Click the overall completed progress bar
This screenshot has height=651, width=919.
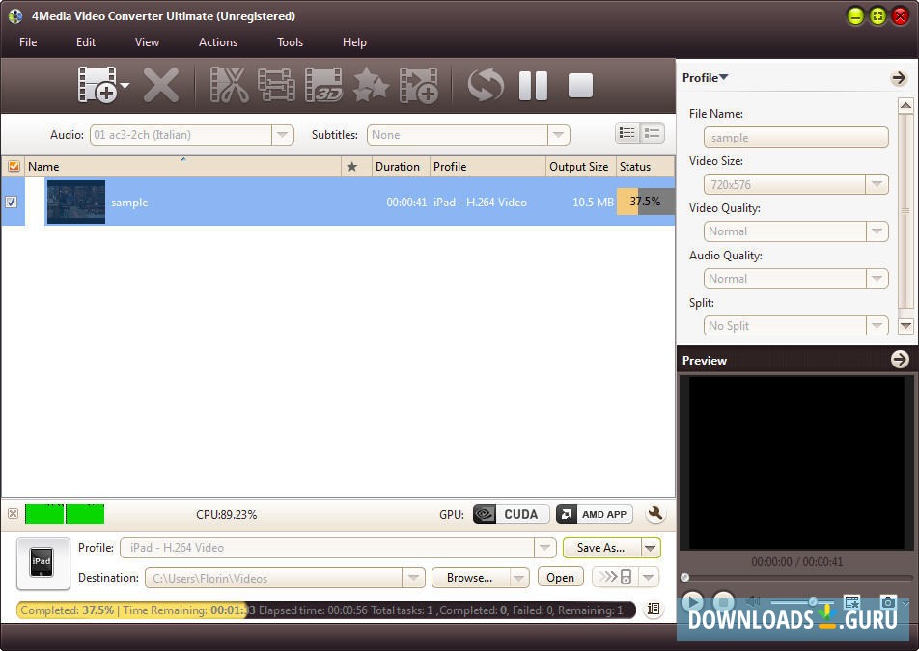click(x=326, y=610)
